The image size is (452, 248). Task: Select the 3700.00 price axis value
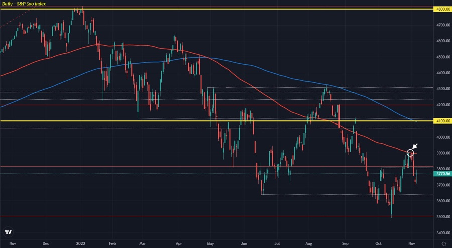tap(443, 185)
